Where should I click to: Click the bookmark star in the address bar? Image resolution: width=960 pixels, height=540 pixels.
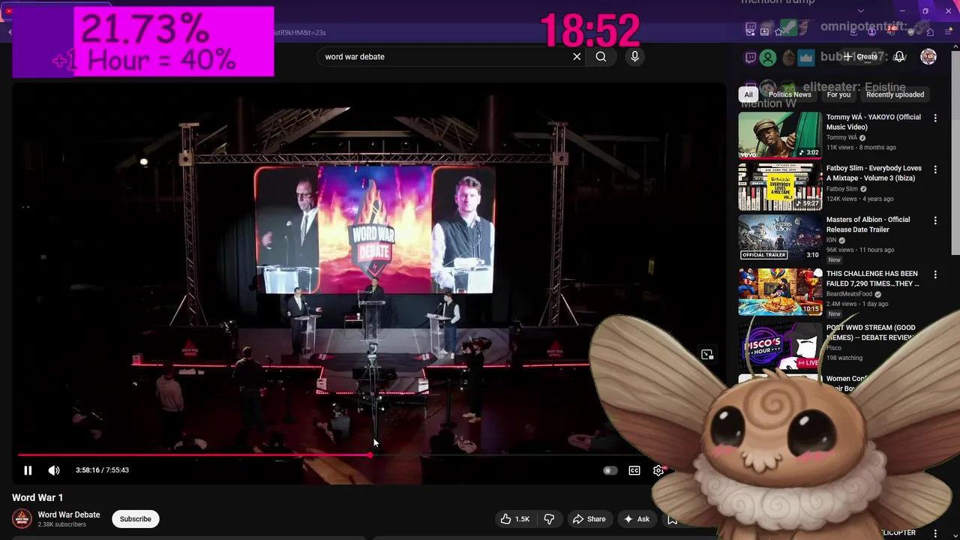tap(779, 31)
